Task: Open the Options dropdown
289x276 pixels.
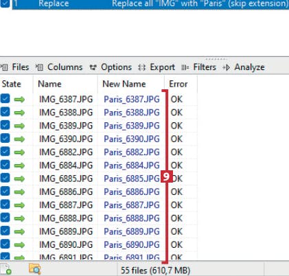Action: pos(111,67)
